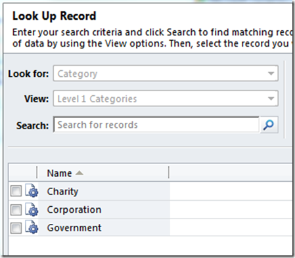Tick the Corporation row checkbox
The image size is (295, 258).
click(16, 209)
